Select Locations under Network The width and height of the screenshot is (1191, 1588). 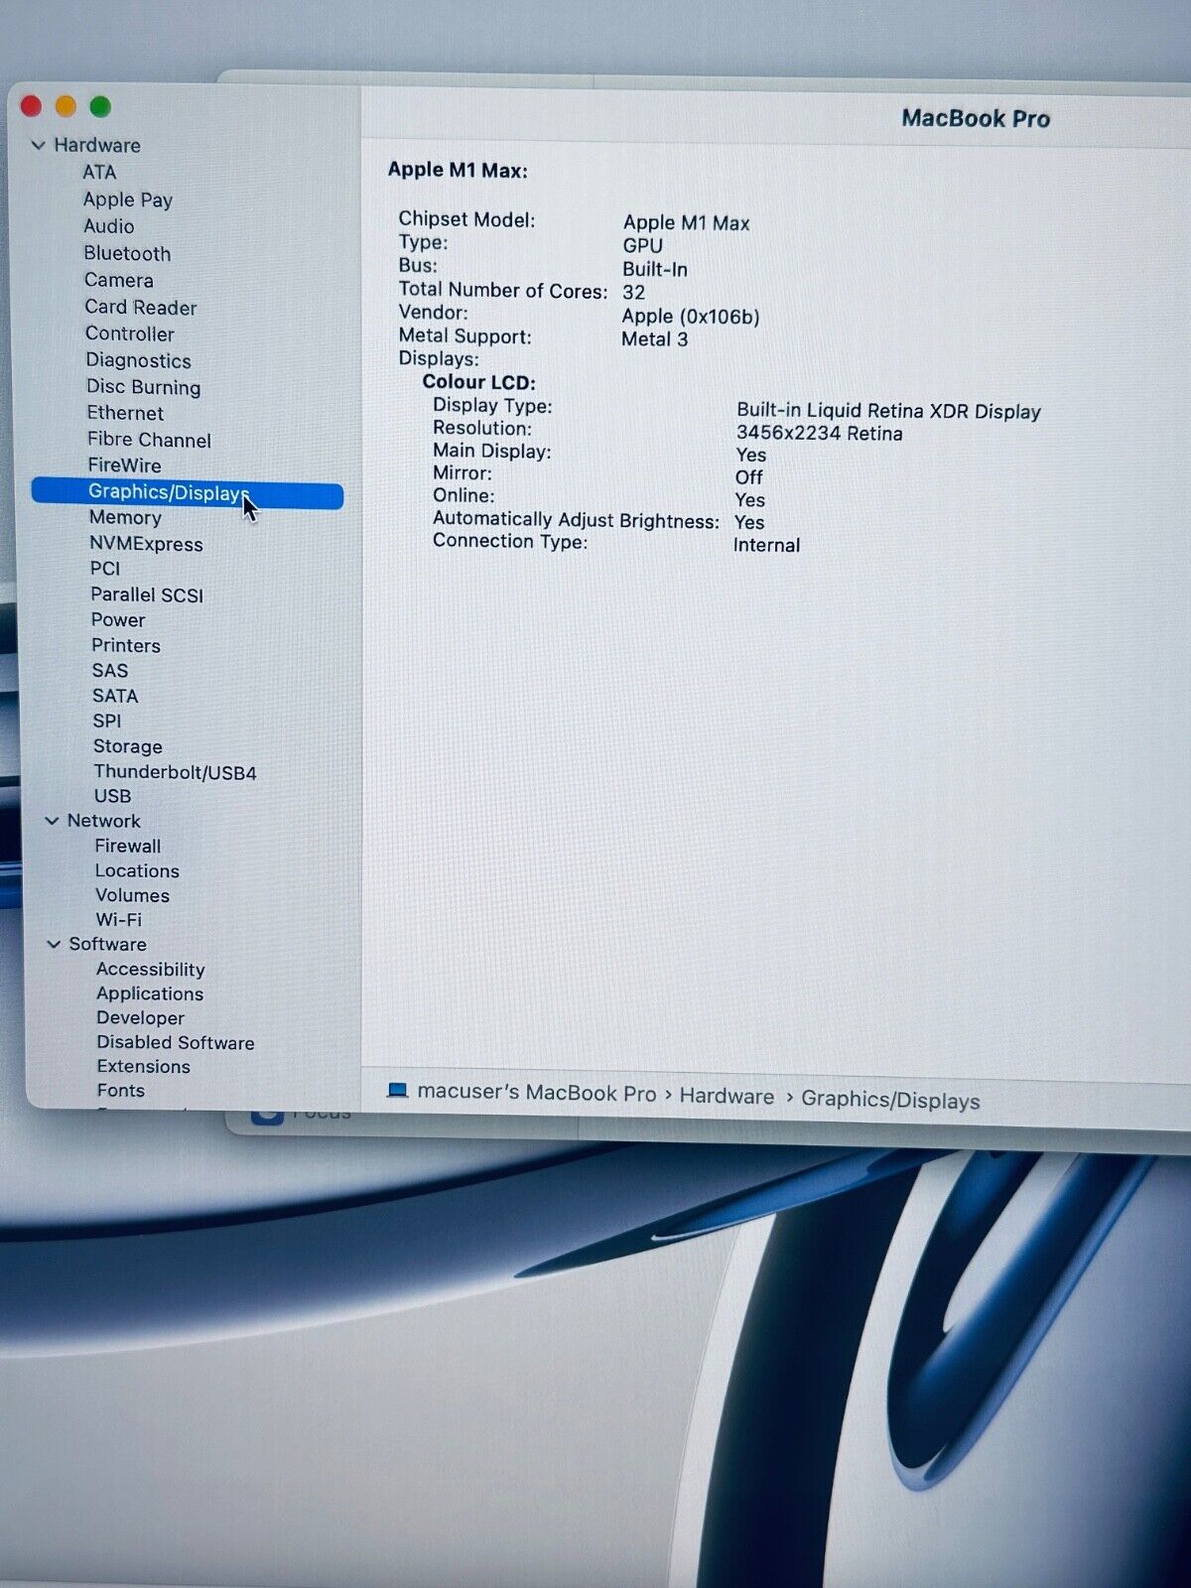click(x=137, y=870)
